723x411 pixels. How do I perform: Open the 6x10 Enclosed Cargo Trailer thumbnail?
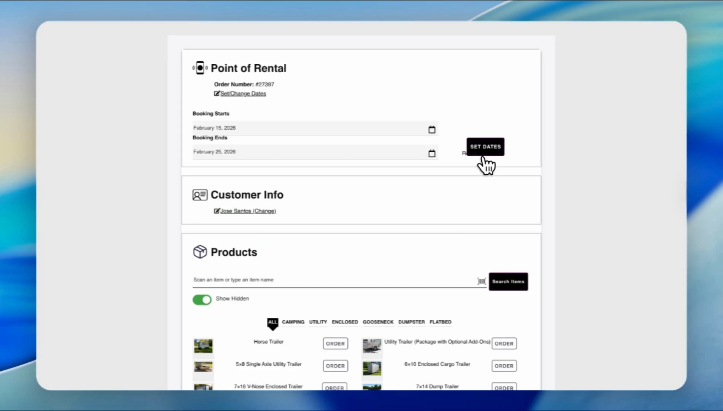click(x=372, y=368)
